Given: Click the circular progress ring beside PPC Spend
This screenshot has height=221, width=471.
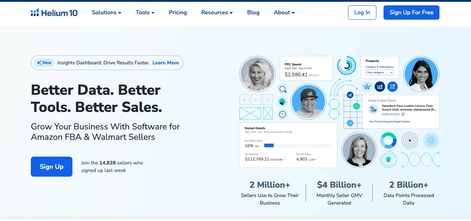Looking at the screenshot, I should (346, 66).
